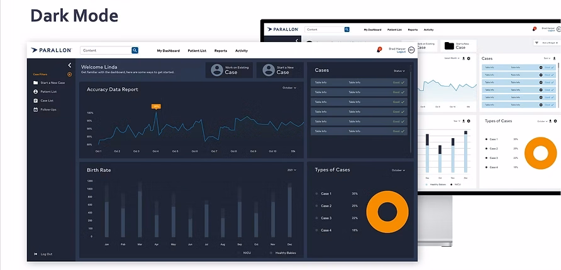Toggle Case 1 legend entry in dark Types of Cases
Screen dimensions: 561x270
click(323, 193)
